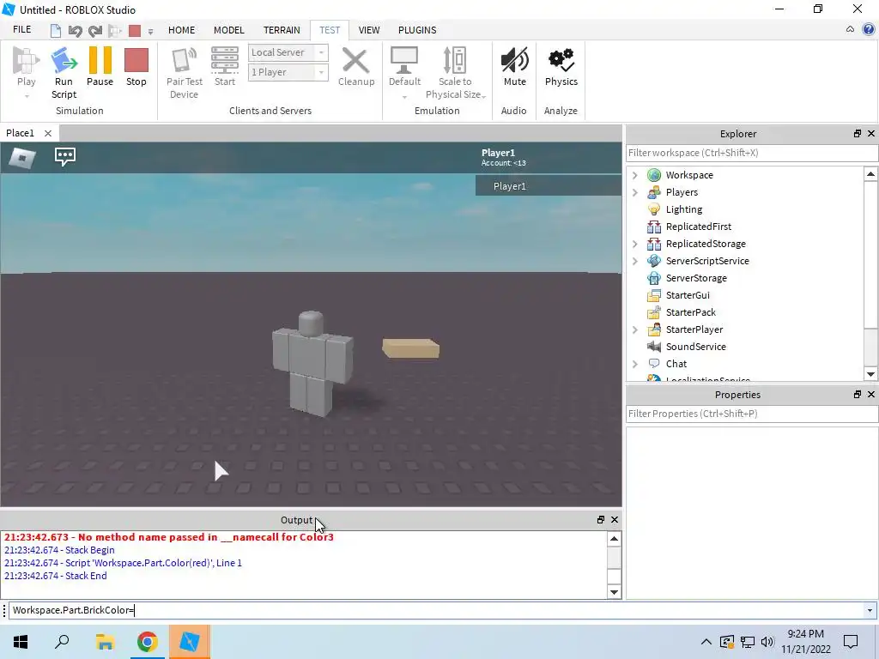
Task: Click the Explorer scroll up arrow
Action: tap(870, 174)
